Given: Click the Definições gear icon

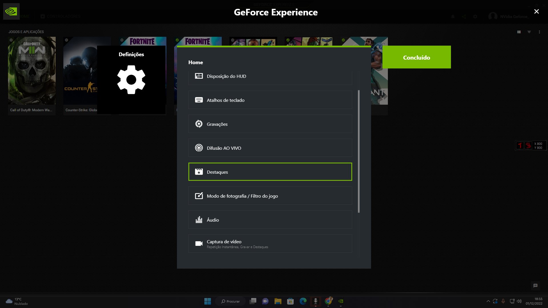Looking at the screenshot, I should pyautogui.click(x=131, y=80).
